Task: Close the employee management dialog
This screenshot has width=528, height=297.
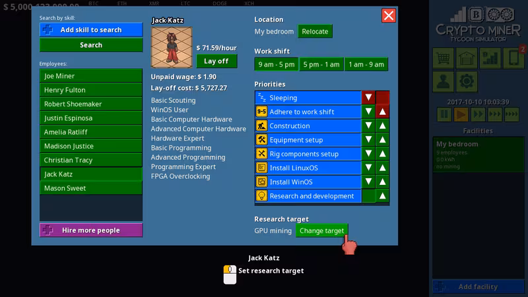Action: tap(389, 15)
